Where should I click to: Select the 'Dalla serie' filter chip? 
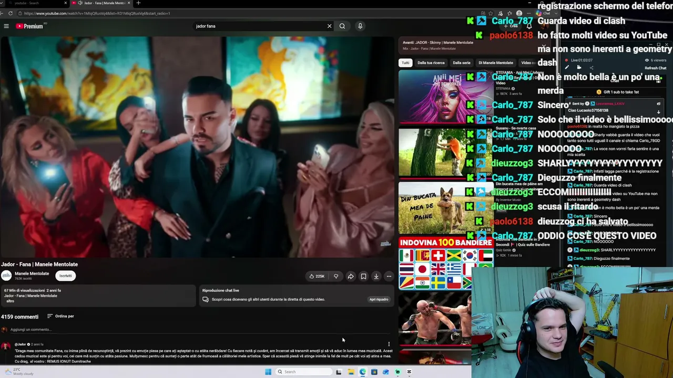(462, 63)
